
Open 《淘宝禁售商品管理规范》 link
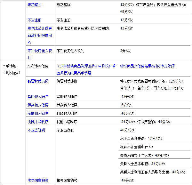(77, 66)
